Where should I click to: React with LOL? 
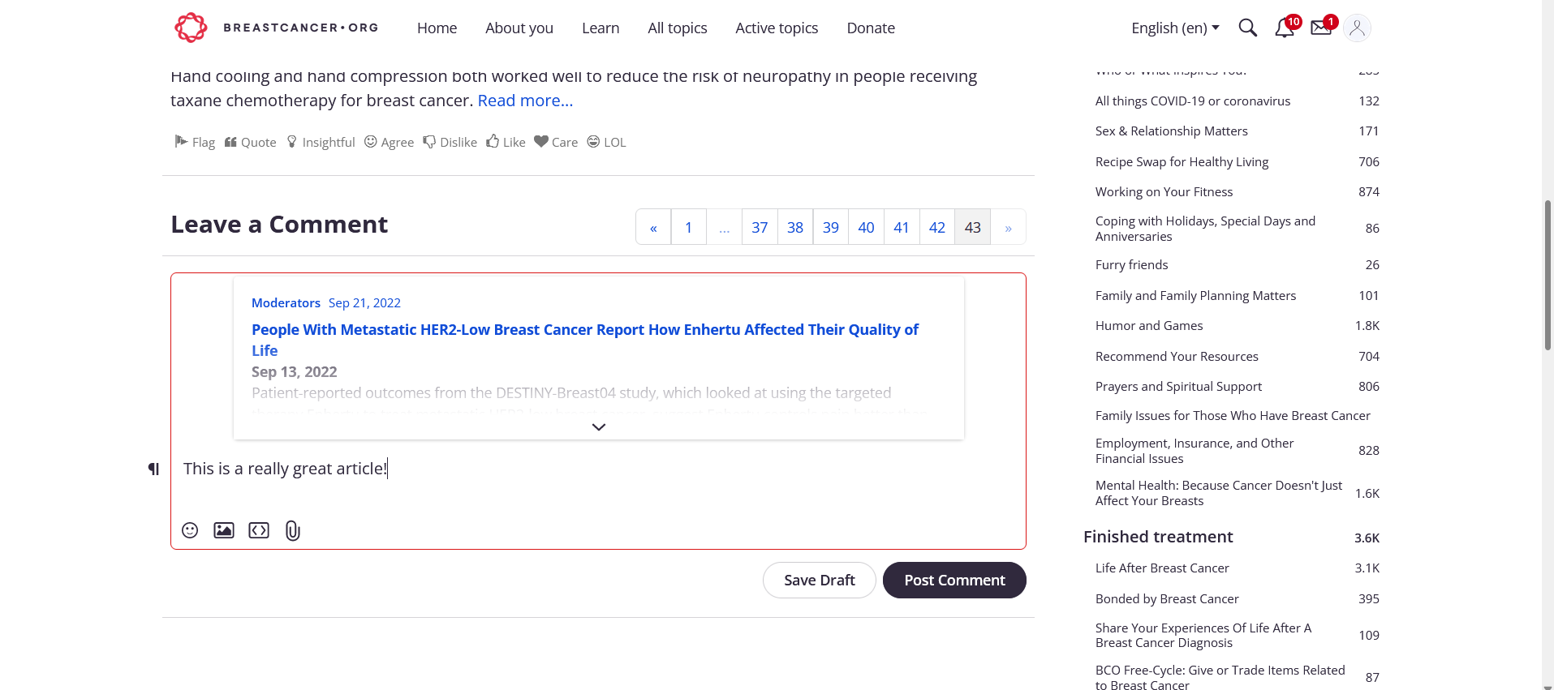(x=606, y=142)
